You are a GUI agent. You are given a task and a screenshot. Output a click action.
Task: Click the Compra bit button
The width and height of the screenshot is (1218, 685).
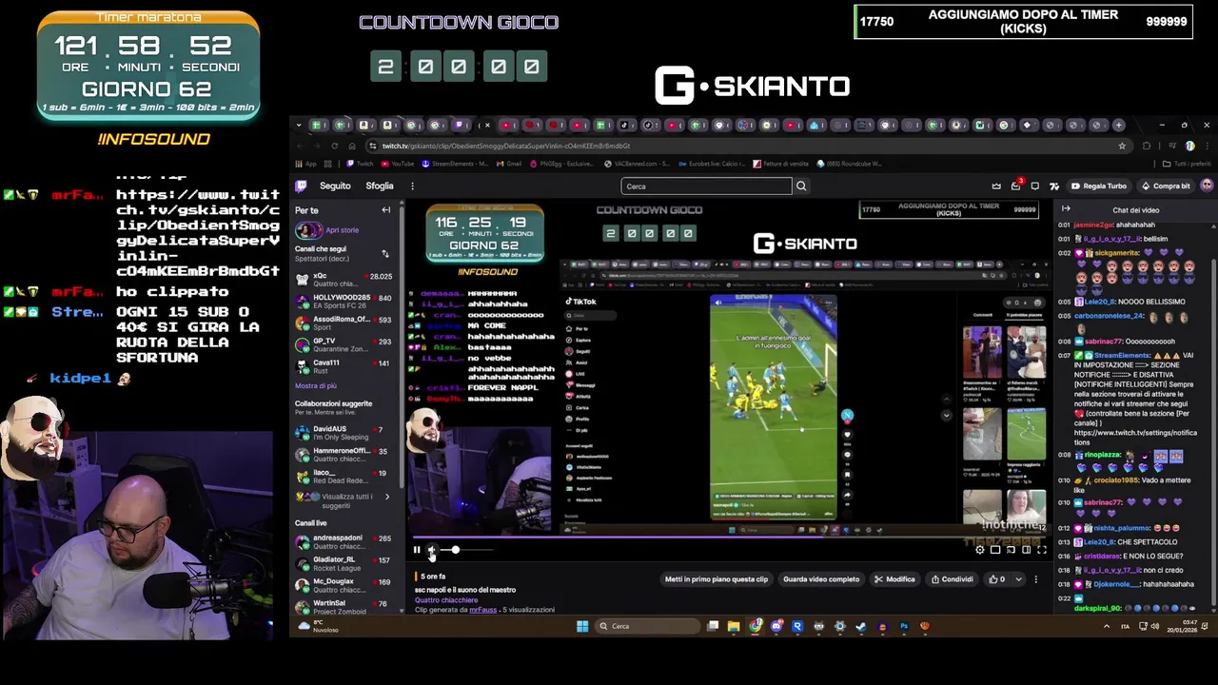pyautogui.click(x=1166, y=186)
